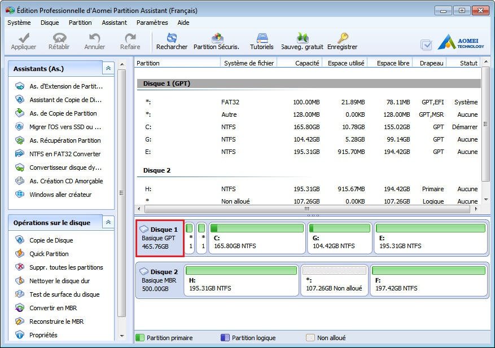Click the Partition logique blue legend swatch
The image size is (495, 348).
[x=225, y=338]
